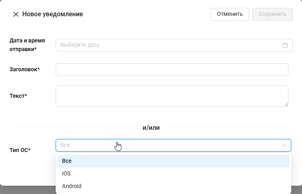Click the Текст textarea resize handle
This screenshot has width=302, height=194.
click(x=286, y=105)
